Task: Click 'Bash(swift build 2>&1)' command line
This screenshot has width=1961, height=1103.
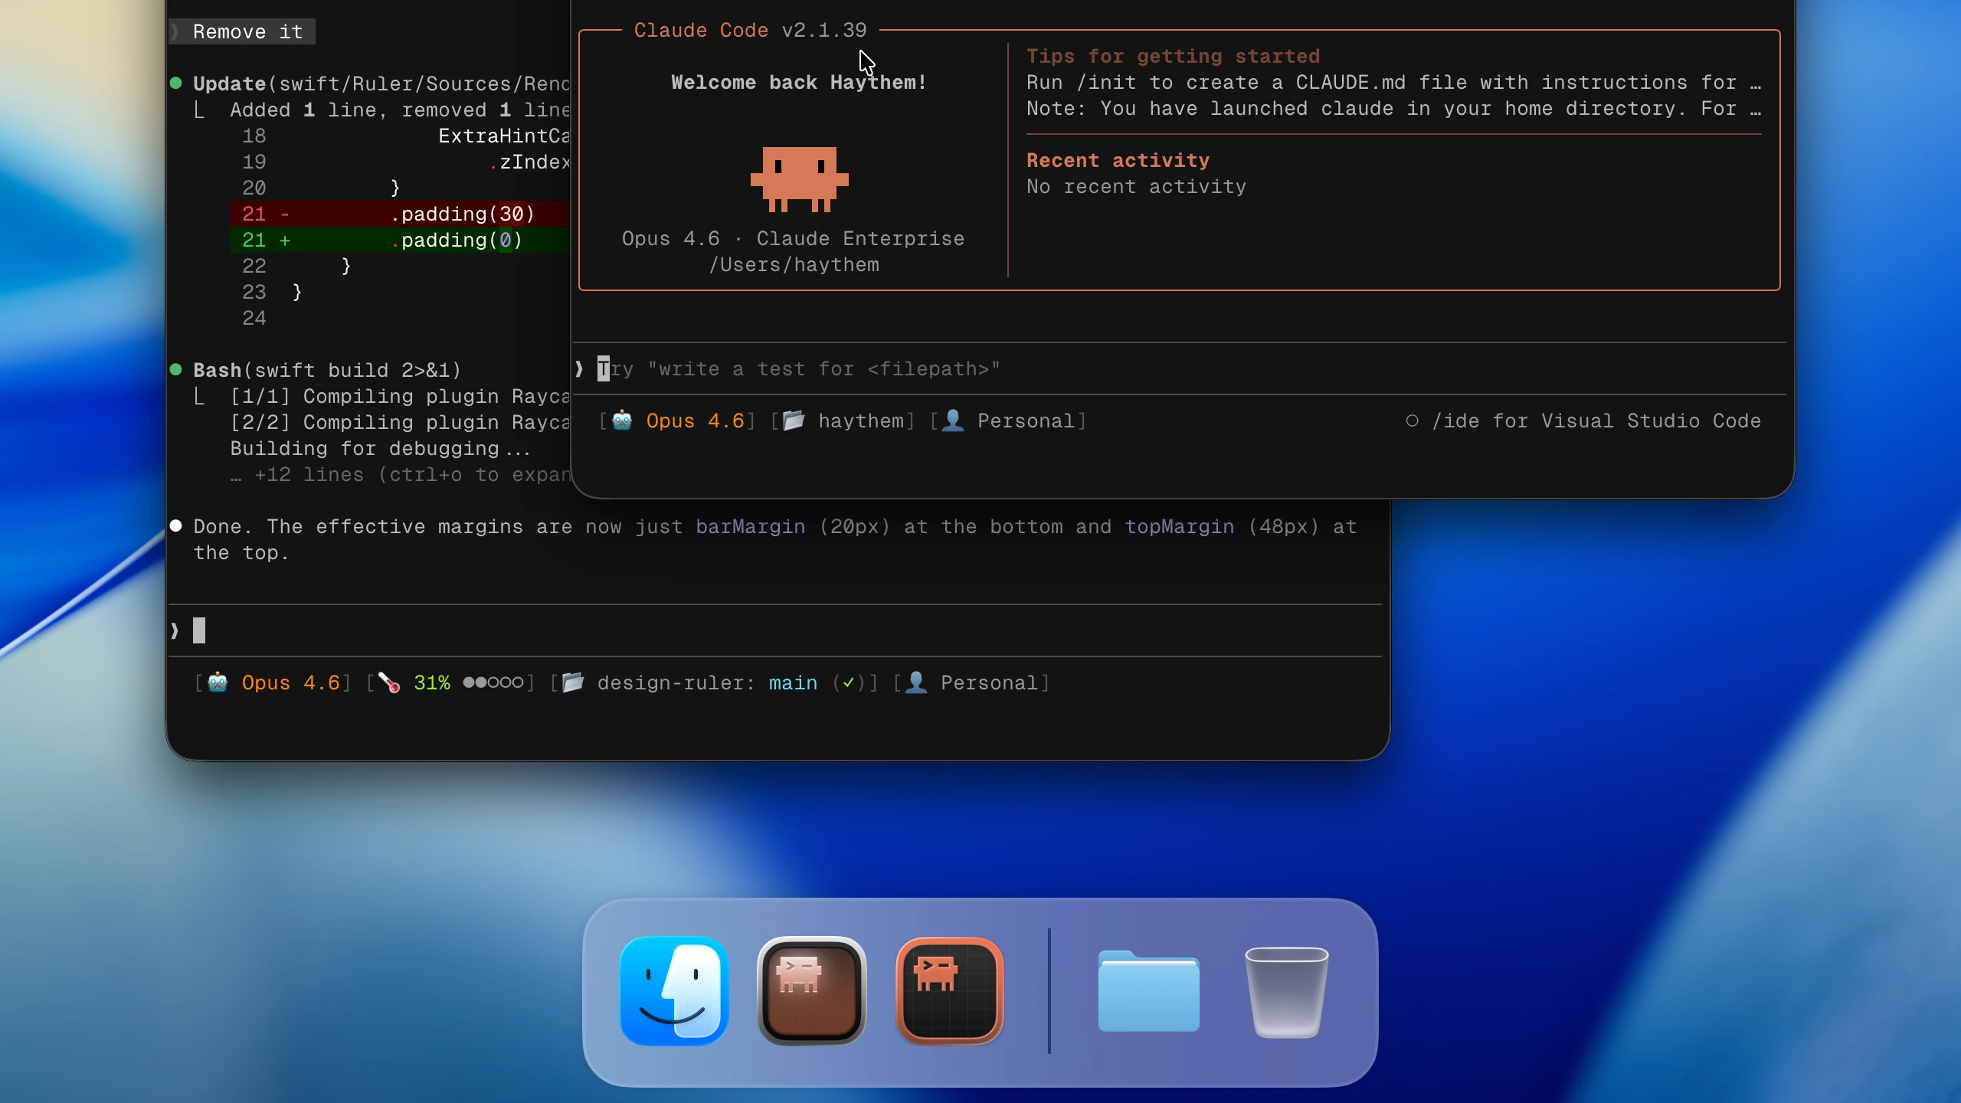Action: 327,370
